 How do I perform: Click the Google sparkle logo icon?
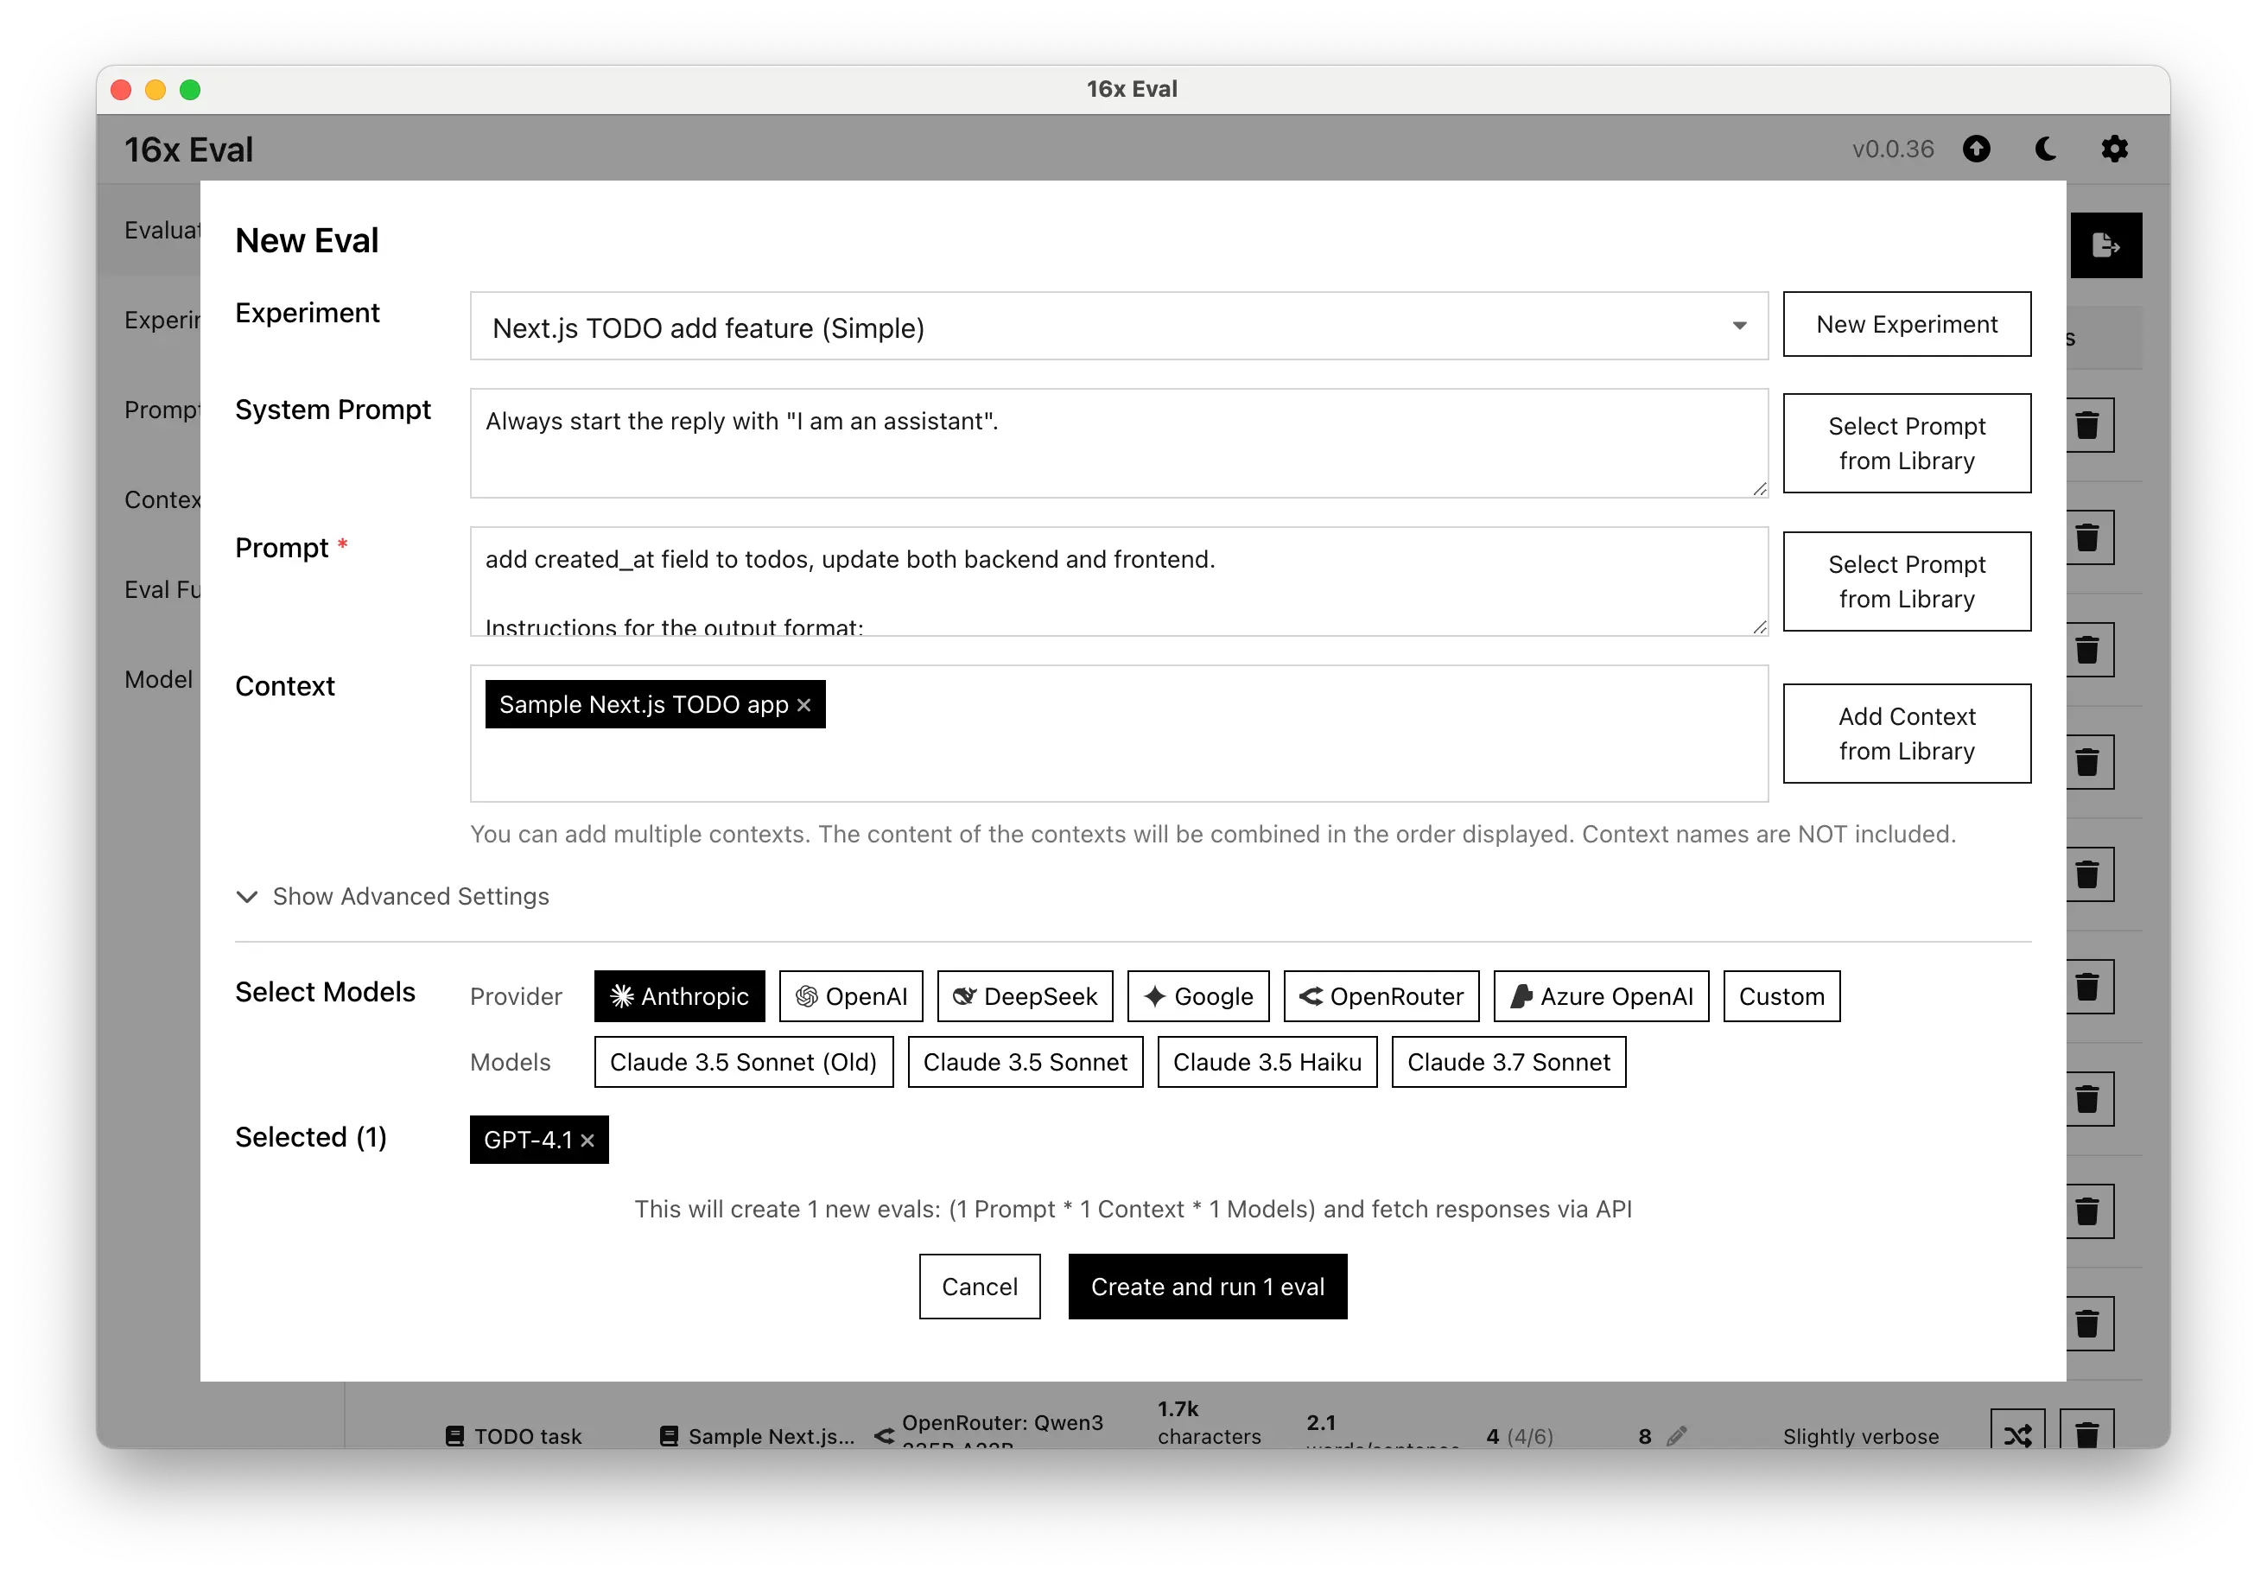1154,996
